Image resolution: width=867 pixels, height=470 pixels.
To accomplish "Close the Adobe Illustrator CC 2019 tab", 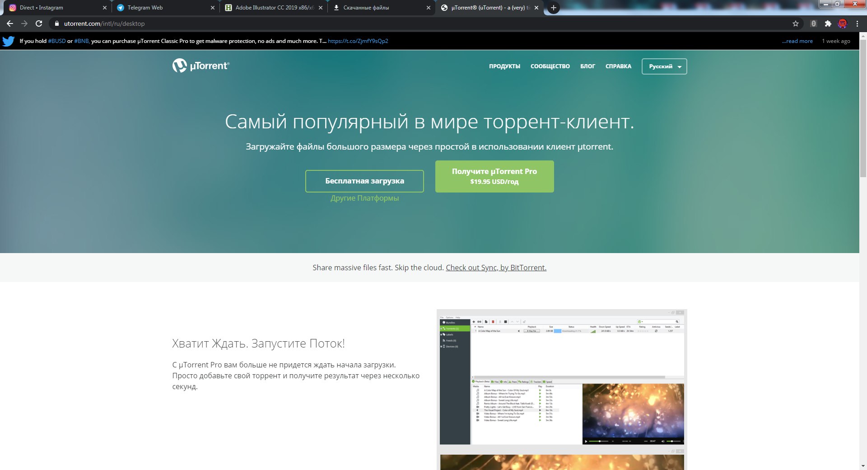I will (321, 8).
